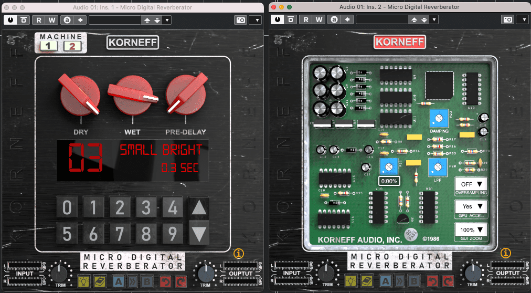Enable Read automation (R) in Ins. 2 window
Screen dimensions: 531x293
306,20
